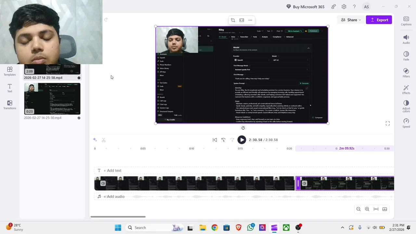Screen dimensions: 416x234
Task: Open the Templates sidebar tab
Action: click(10, 71)
